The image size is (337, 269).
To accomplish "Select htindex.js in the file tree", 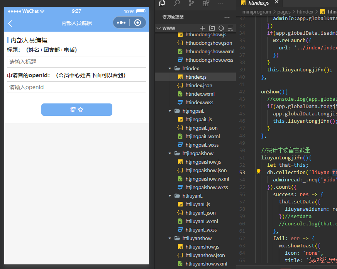I will pyautogui.click(x=195, y=77).
